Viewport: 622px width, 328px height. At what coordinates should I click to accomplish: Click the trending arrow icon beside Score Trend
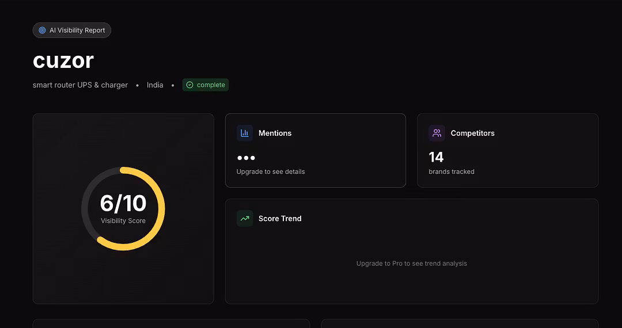coord(245,219)
